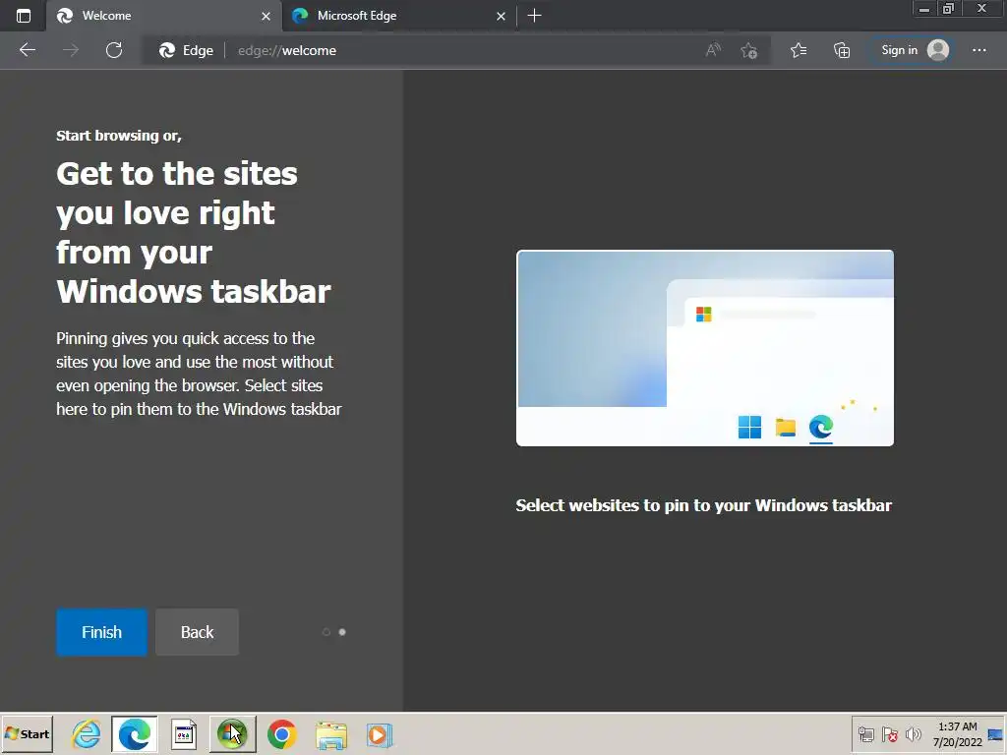
Task: Click the Microsoft Edge taskbar icon
Action: click(134, 733)
